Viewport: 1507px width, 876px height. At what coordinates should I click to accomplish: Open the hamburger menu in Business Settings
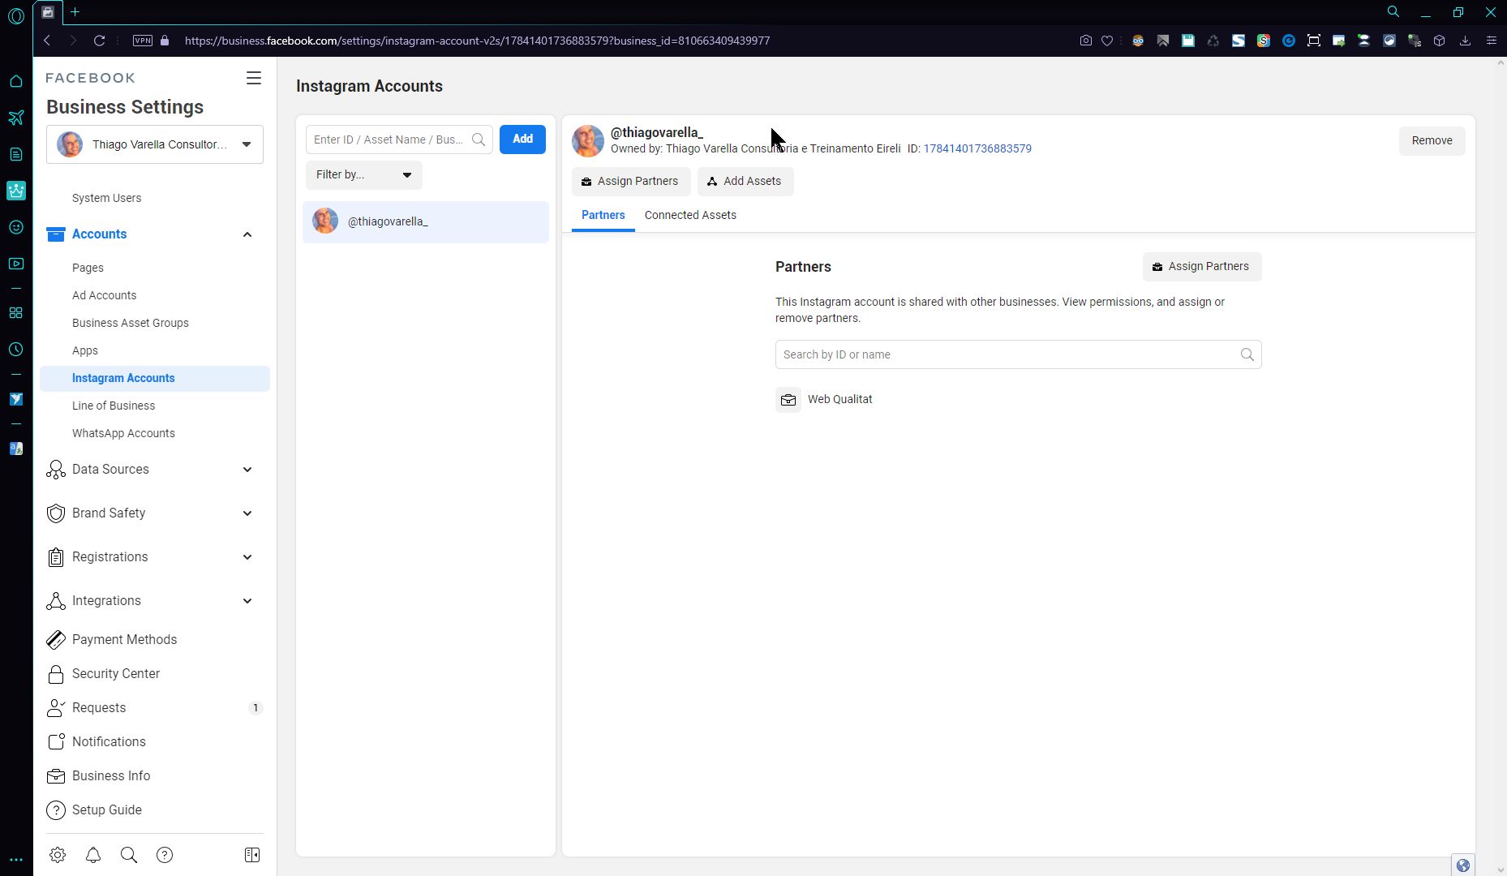pyautogui.click(x=254, y=78)
